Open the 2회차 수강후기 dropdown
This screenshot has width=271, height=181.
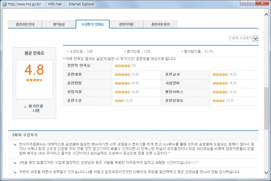click(255, 39)
